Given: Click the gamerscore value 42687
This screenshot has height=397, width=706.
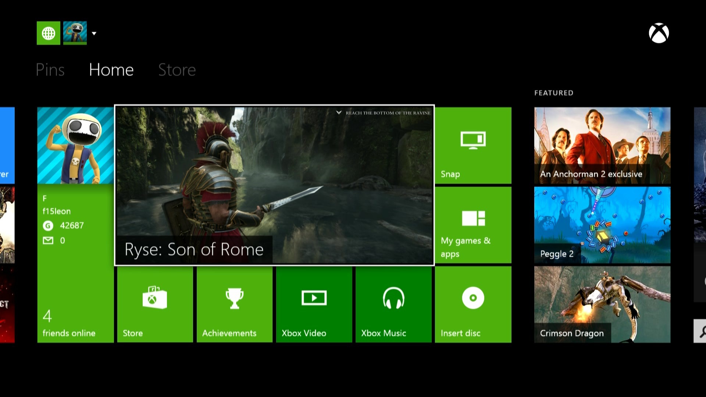Looking at the screenshot, I should (72, 226).
